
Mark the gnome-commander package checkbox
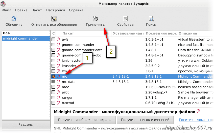pyautogui.click(x=53, y=45)
